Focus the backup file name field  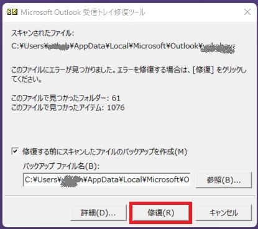pyautogui.click(x=106, y=180)
